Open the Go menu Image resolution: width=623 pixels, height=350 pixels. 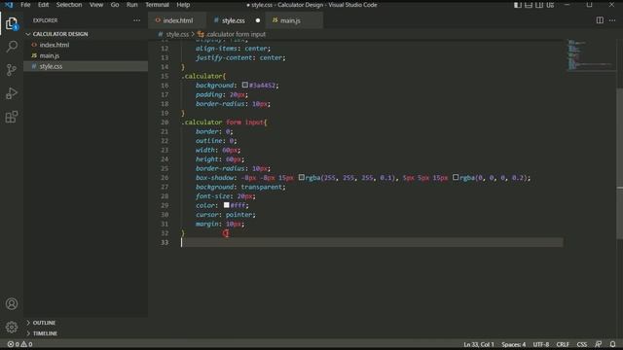115,5
